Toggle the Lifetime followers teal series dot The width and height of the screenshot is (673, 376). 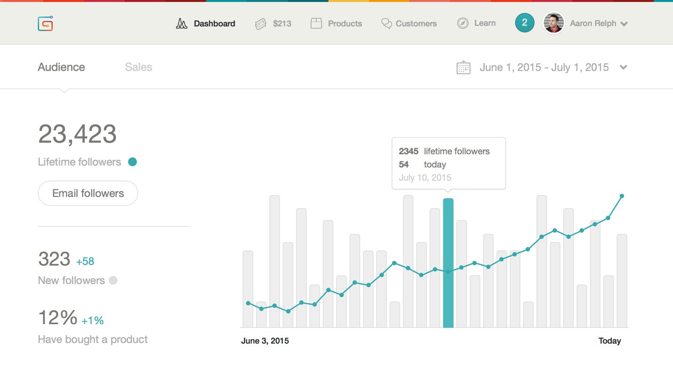click(133, 162)
